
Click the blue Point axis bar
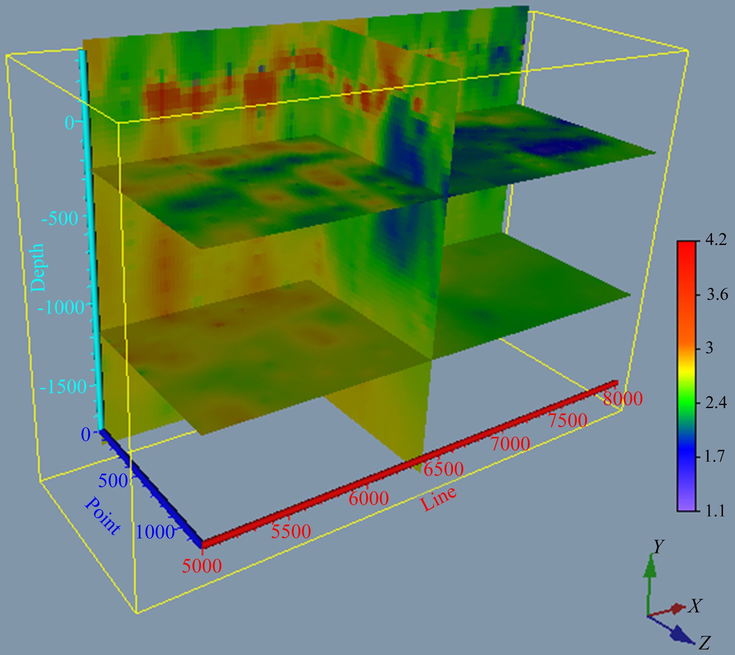(x=151, y=488)
